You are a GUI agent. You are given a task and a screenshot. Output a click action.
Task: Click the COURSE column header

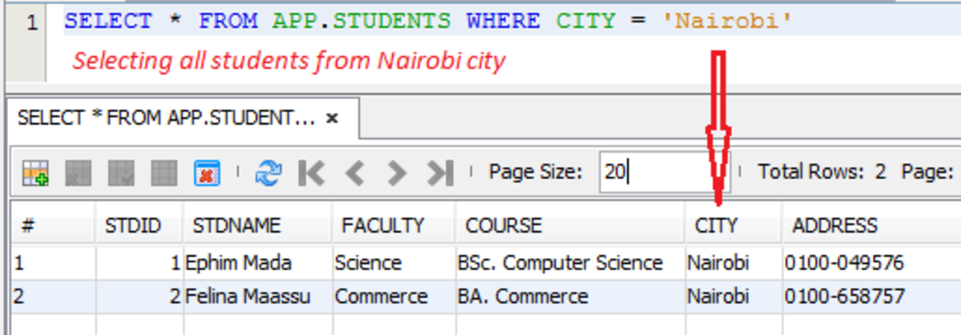coord(504,225)
